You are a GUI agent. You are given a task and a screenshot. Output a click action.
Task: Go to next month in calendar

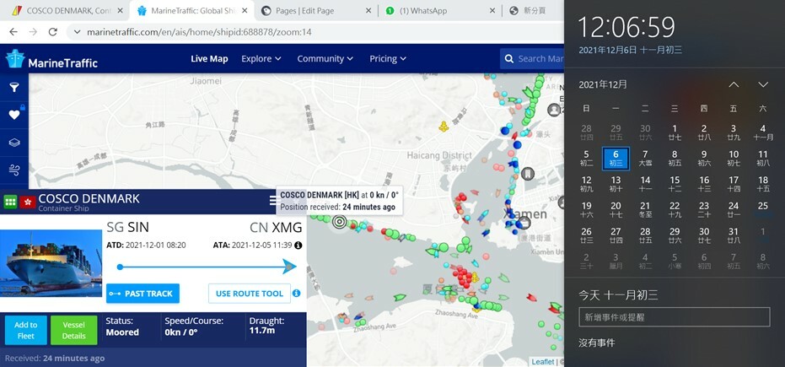coord(763,84)
